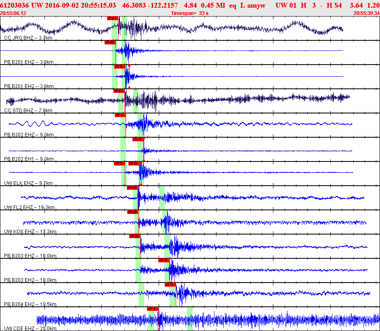Click the 'PB B203 EH2 -- 18.0km' station label

pyautogui.click(x=30, y=280)
